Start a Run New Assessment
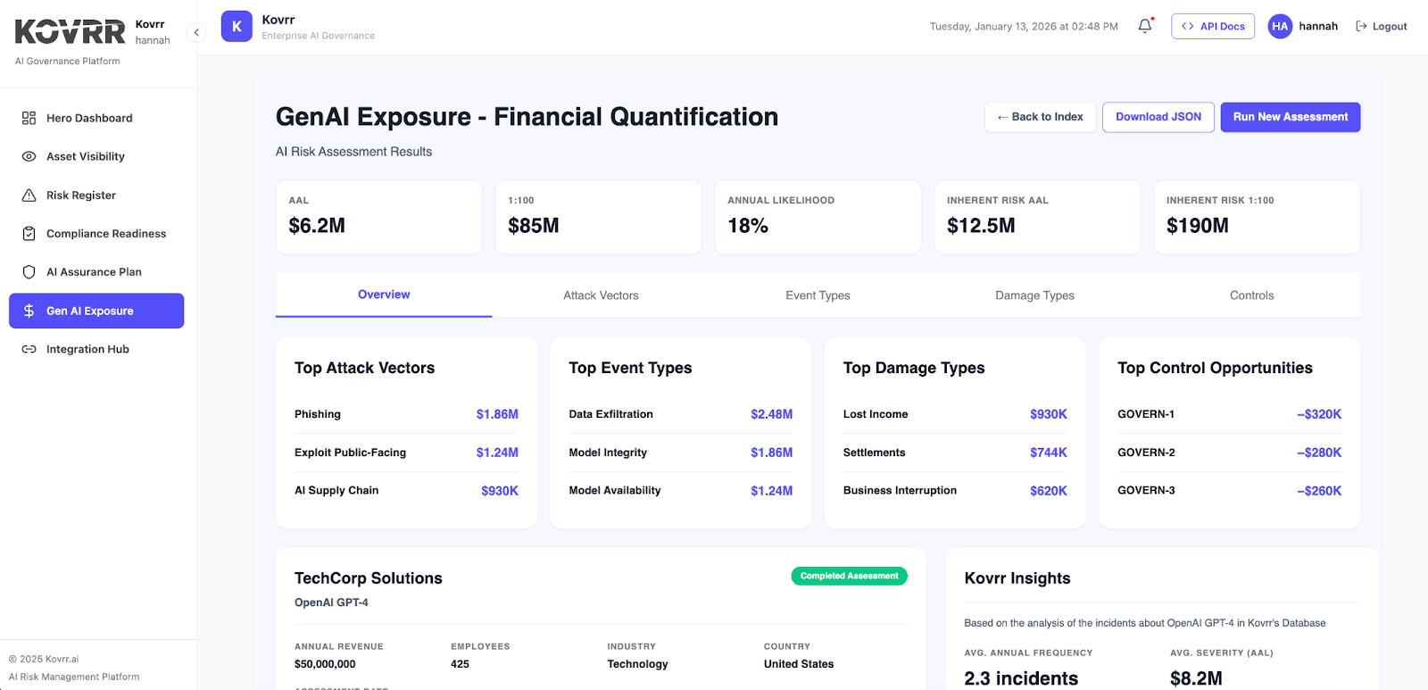Image resolution: width=1428 pixels, height=690 pixels. 1291,117
